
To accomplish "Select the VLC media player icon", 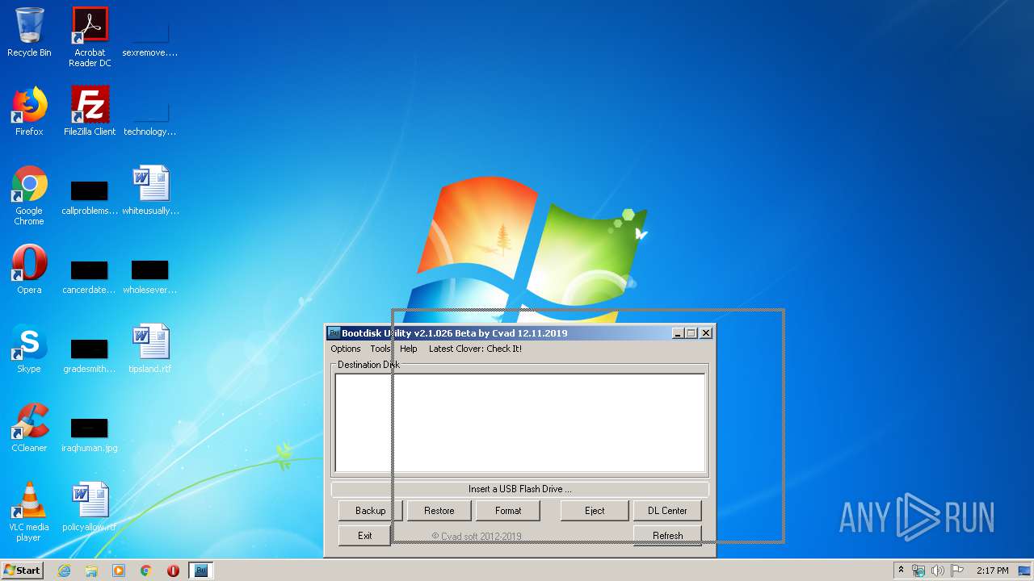I will 29,512.
